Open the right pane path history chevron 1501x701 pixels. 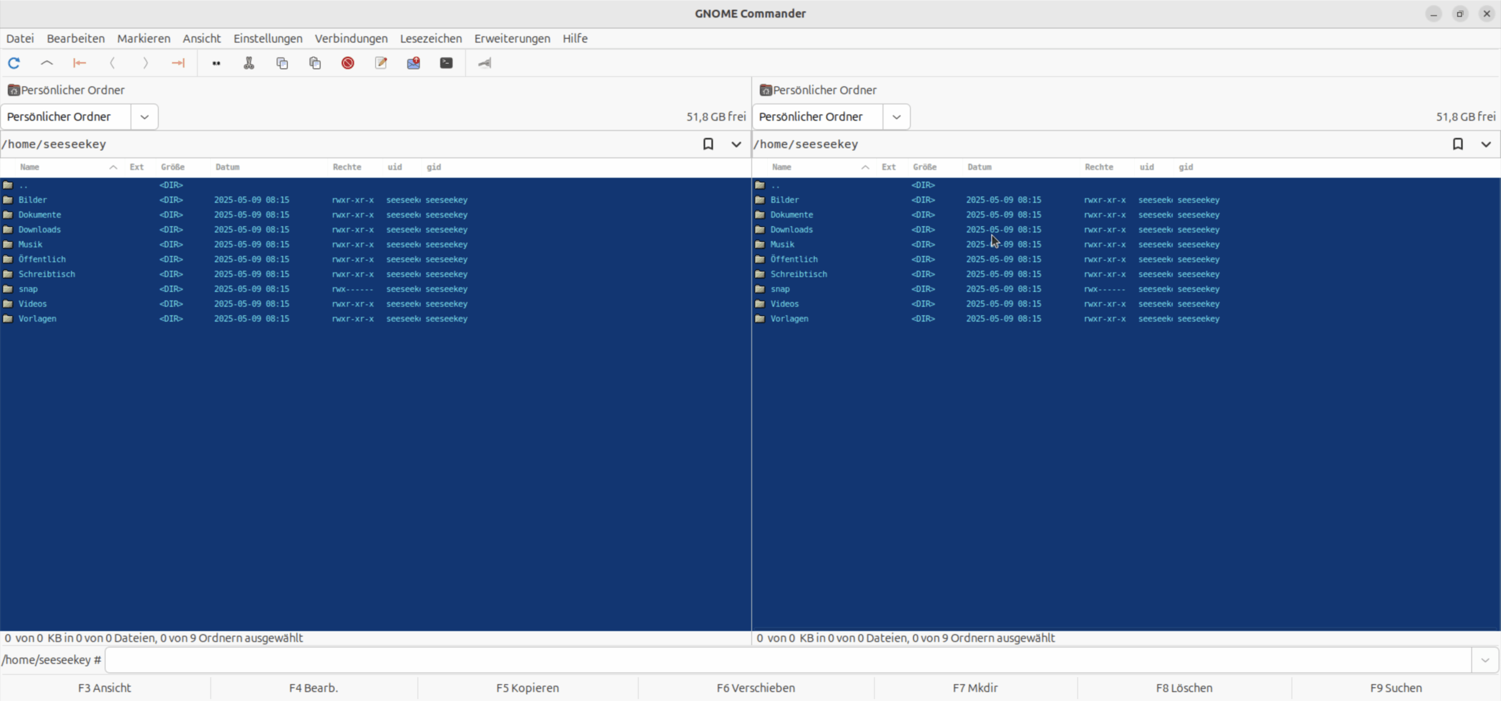[x=1486, y=144]
